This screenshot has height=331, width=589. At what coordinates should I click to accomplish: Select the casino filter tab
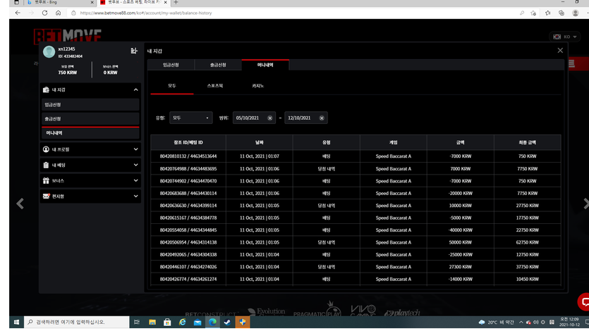pos(257,86)
